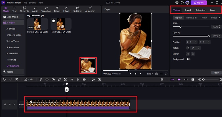Click the Opacity slider handle
Image resolution: width=222 pixels, height=117 pixels.
[208, 36]
